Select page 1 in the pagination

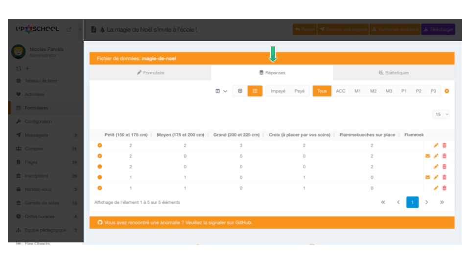click(412, 202)
